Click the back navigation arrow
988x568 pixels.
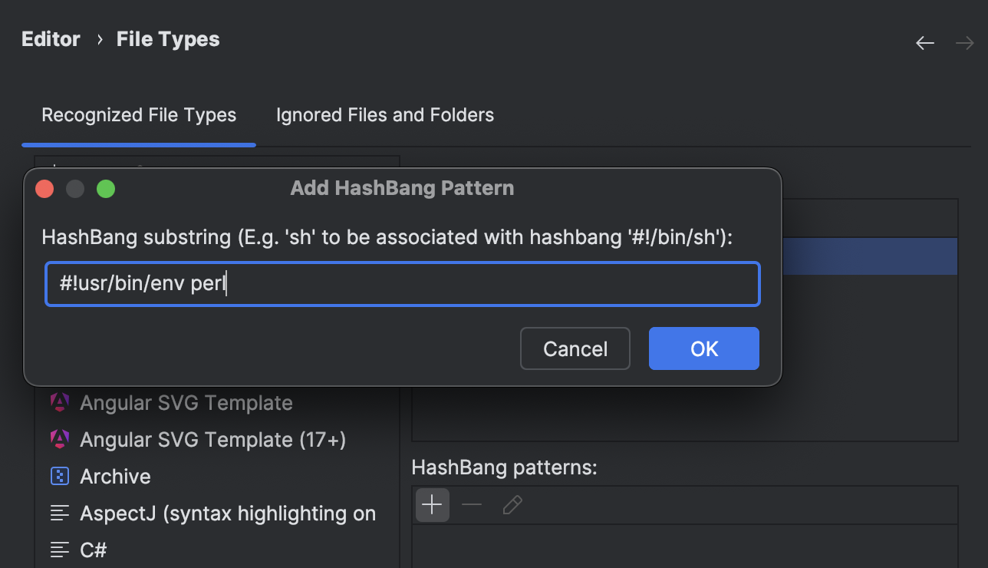924,43
